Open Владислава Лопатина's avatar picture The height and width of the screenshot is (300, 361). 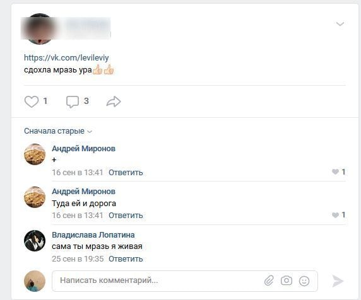pyautogui.click(x=35, y=241)
